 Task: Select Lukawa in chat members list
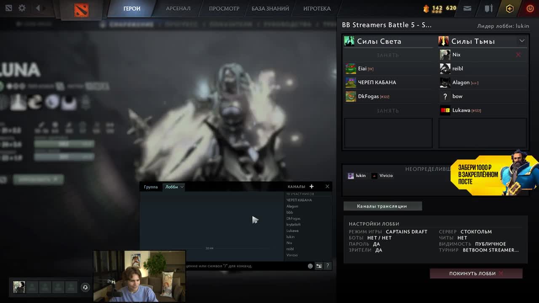click(292, 231)
